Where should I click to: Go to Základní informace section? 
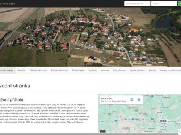coord(38,71)
